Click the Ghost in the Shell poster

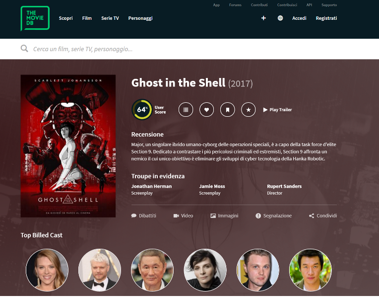68,146
